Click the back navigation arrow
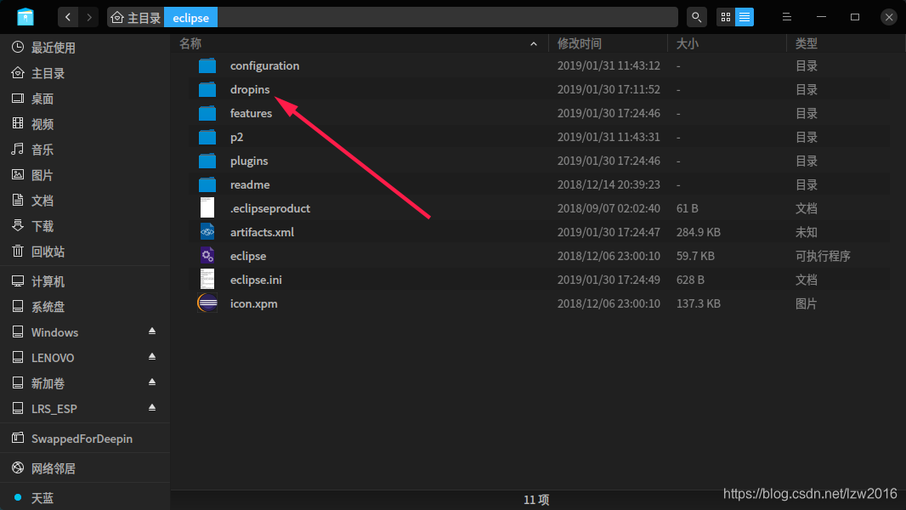Screen dimensions: 906x510 click(68, 17)
